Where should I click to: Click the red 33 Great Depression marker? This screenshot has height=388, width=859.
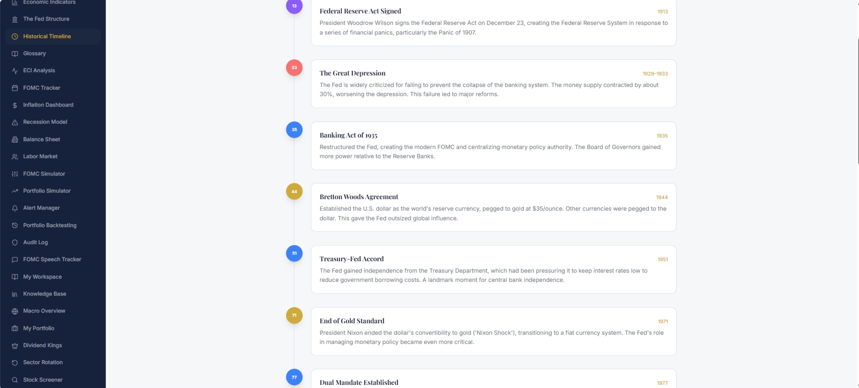[x=294, y=68]
